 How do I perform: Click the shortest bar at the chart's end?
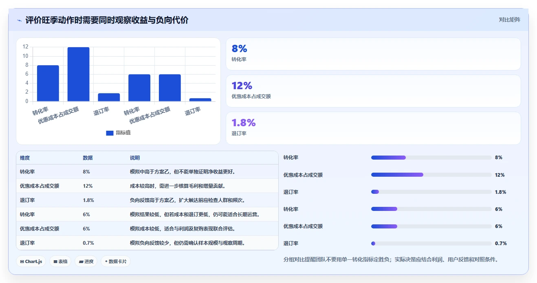point(200,100)
